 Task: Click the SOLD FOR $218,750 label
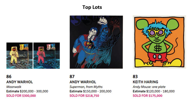84,96
